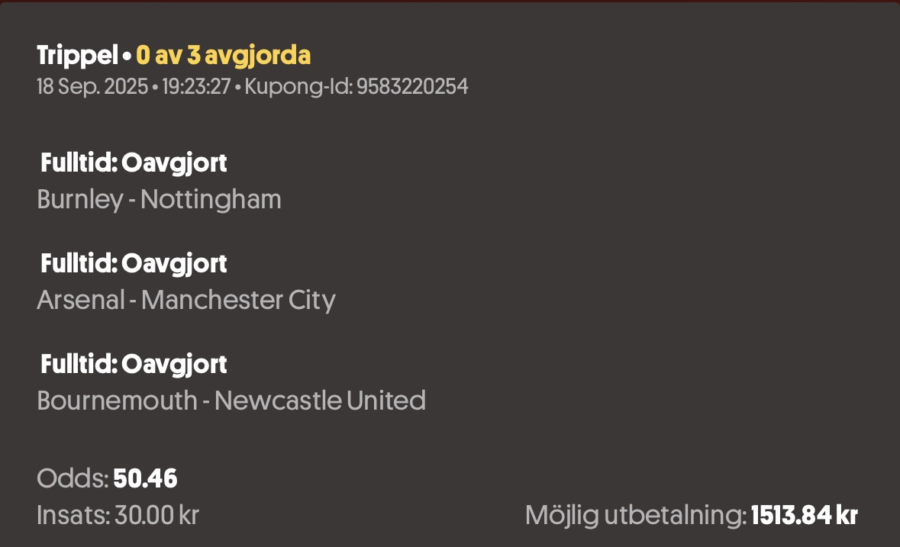Select the "0 av 3 avgjorda" status text
Screen dimensions: 900x547
(223, 56)
